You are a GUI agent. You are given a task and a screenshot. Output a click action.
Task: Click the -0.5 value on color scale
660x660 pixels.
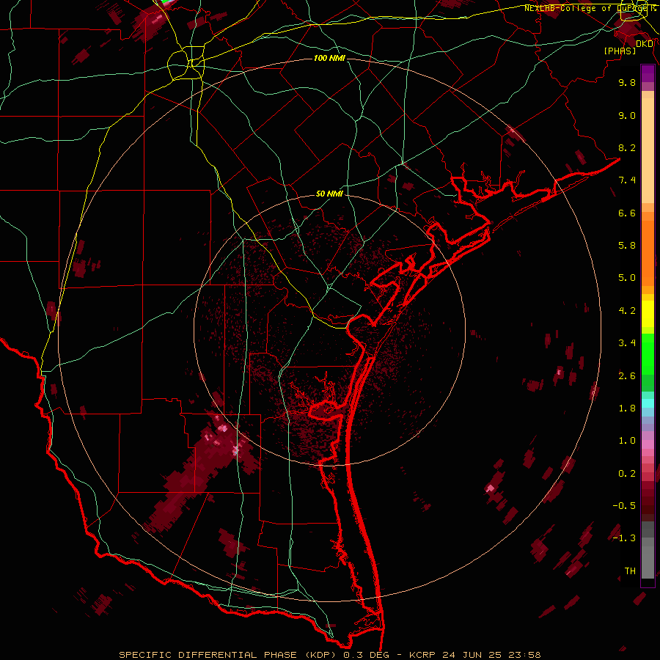[624, 506]
